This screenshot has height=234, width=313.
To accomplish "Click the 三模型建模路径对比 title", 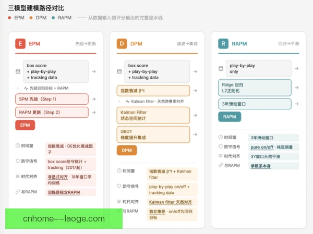I will 36,8.
